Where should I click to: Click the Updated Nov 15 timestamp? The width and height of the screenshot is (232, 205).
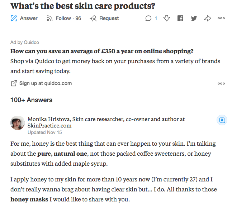[x=45, y=132]
